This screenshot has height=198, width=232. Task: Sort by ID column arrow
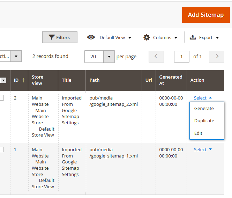click(x=23, y=80)
